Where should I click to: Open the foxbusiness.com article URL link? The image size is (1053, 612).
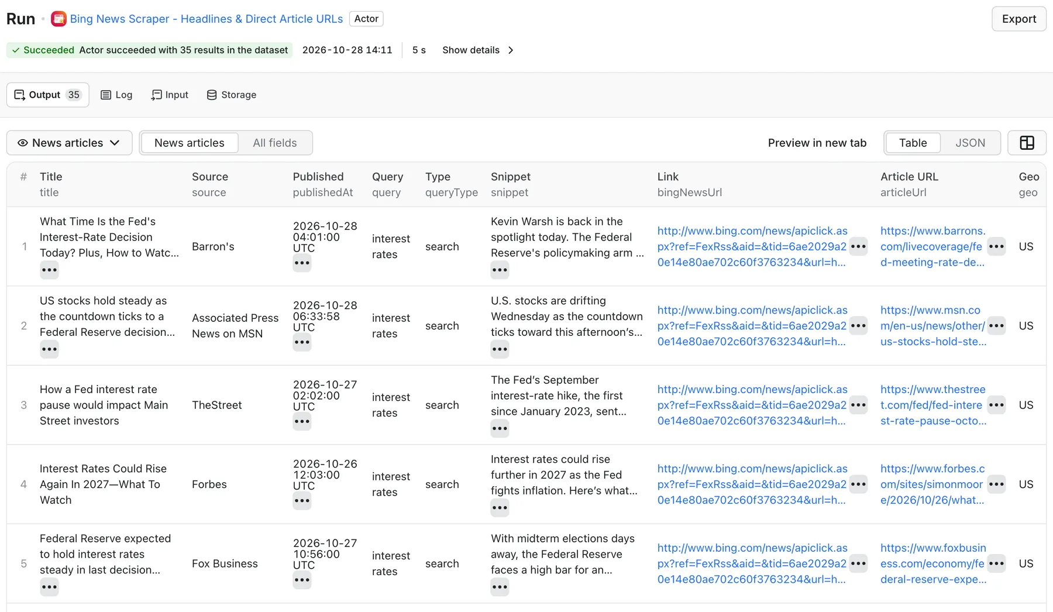933,563
